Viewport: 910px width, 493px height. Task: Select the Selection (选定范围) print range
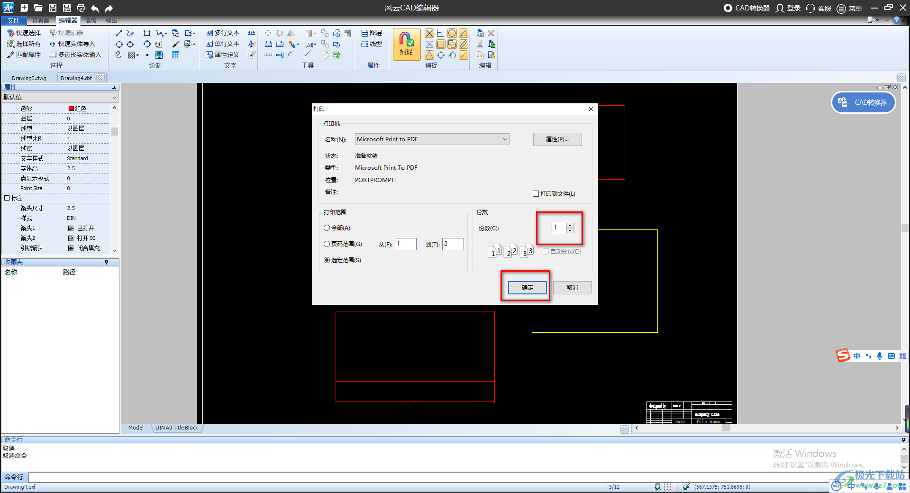(x=327, y=260)
